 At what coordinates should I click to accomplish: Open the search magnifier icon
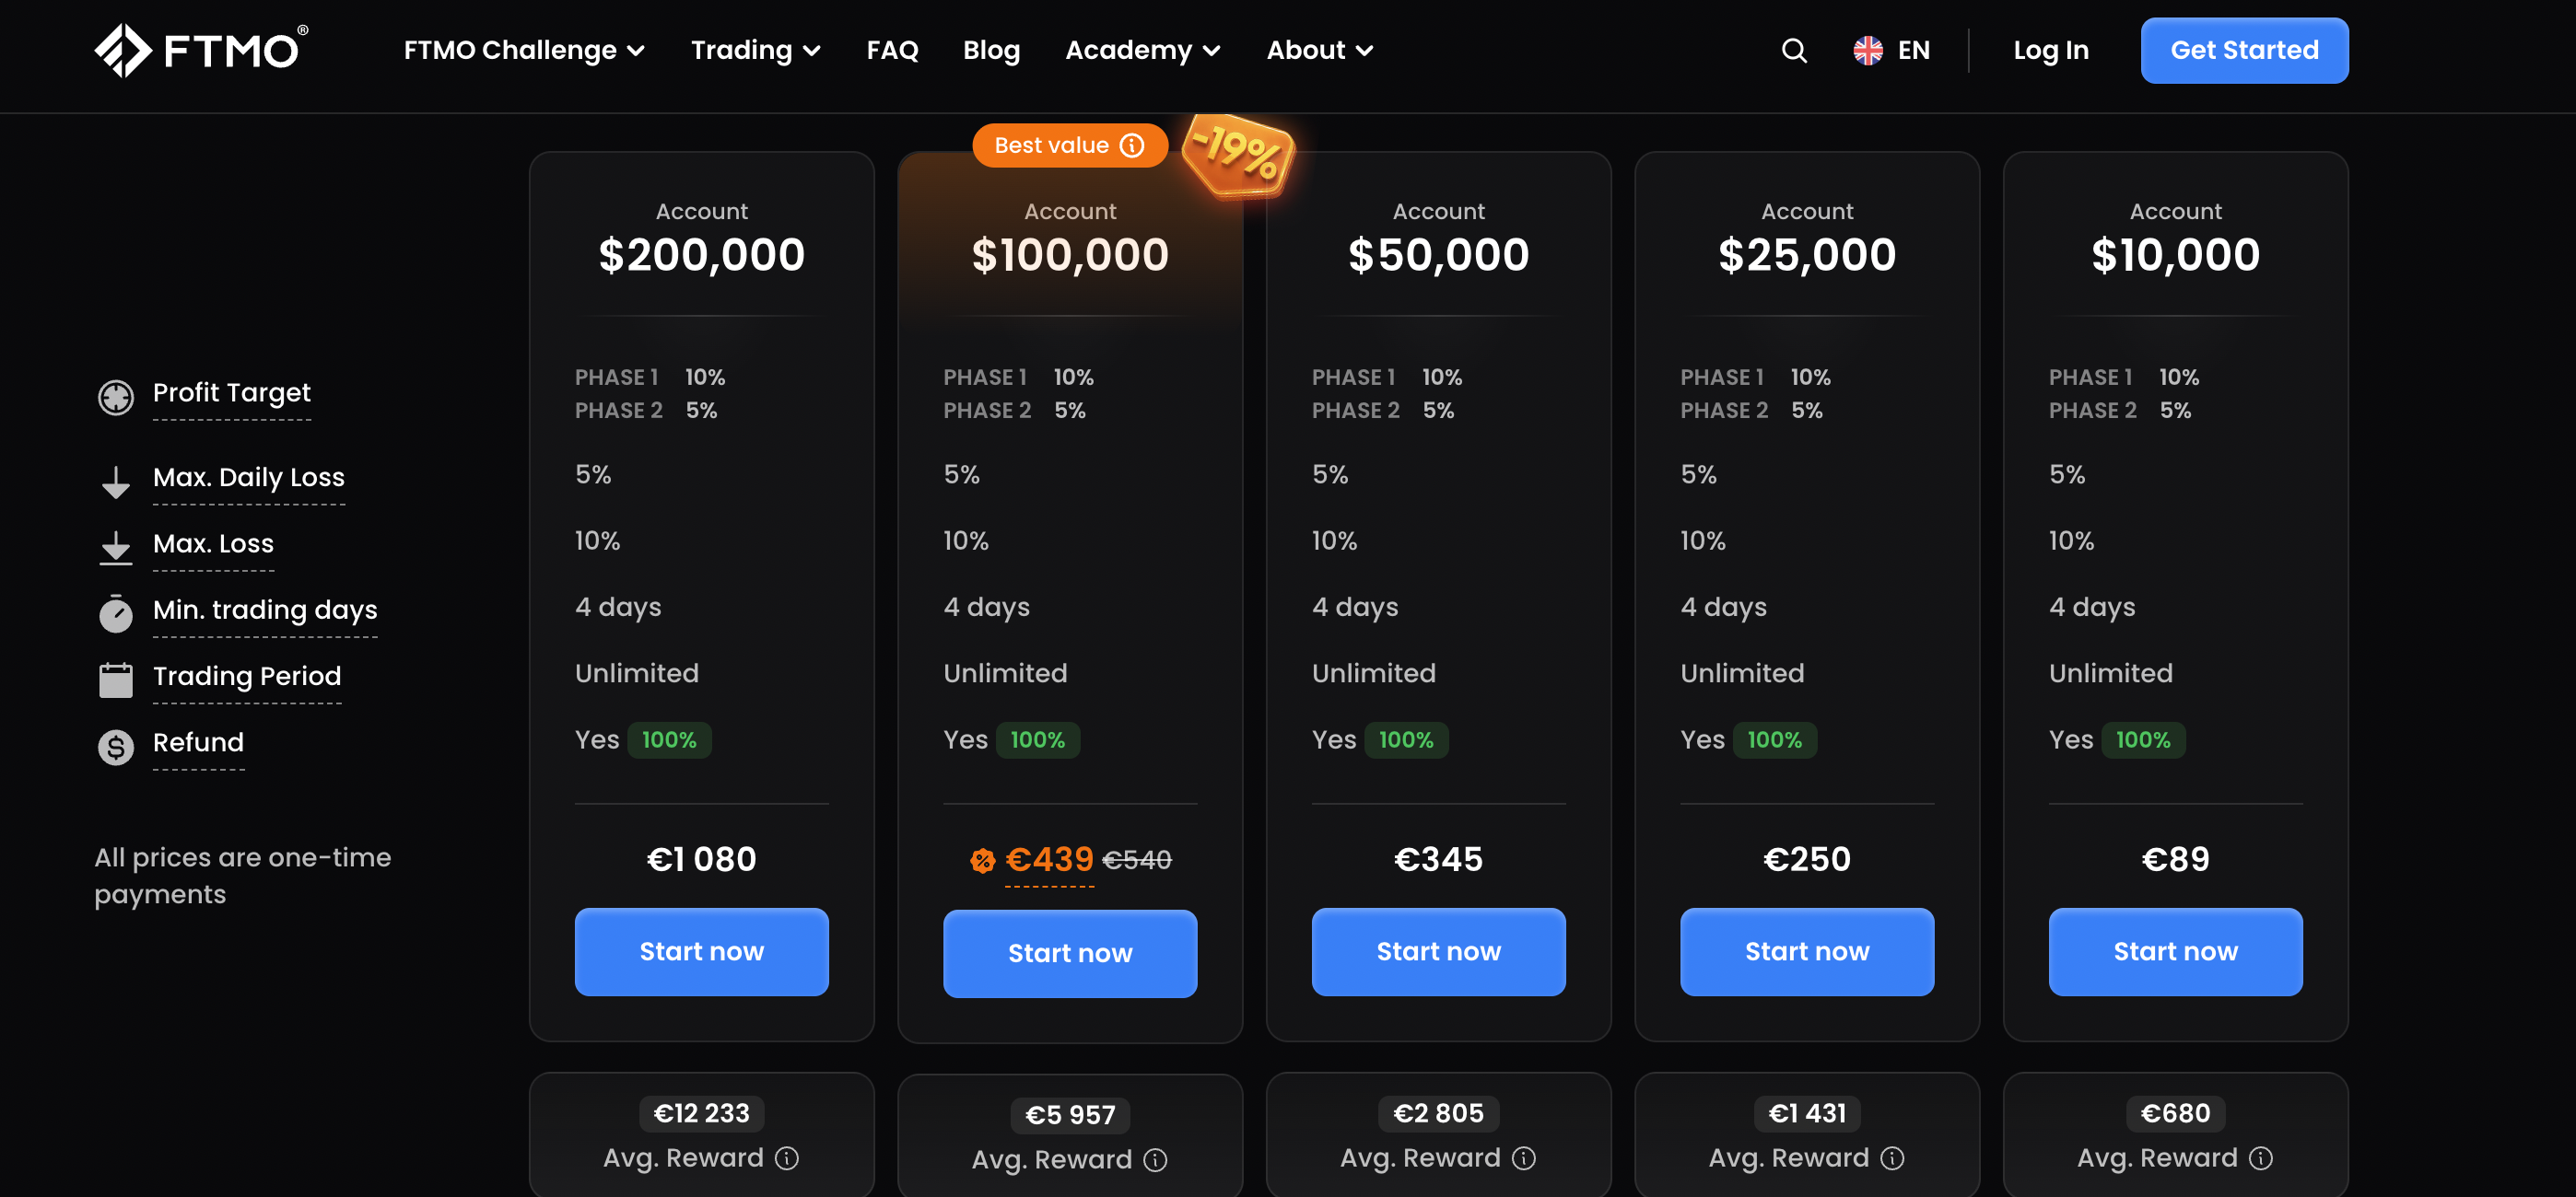[1794, 50]
